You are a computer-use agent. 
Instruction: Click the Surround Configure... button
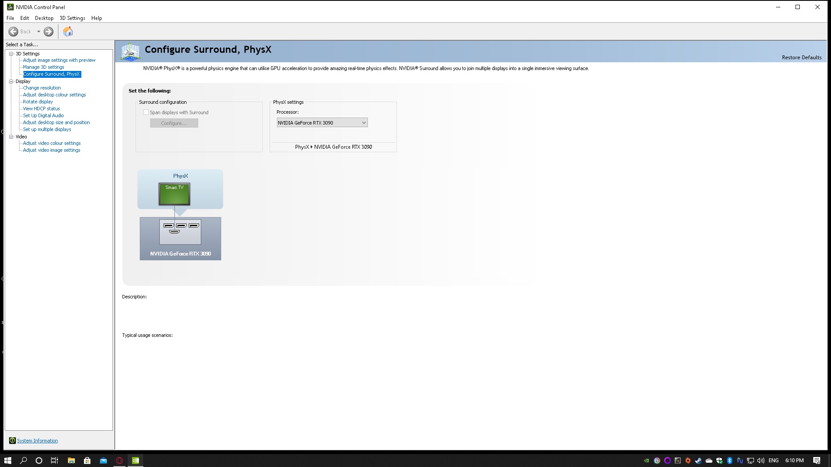pyautogui.click(x=174, y=123)
